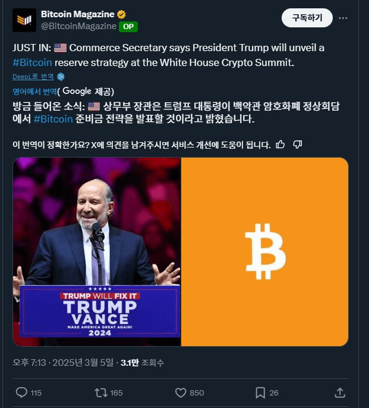Click the green OP badge

(128, 27)
